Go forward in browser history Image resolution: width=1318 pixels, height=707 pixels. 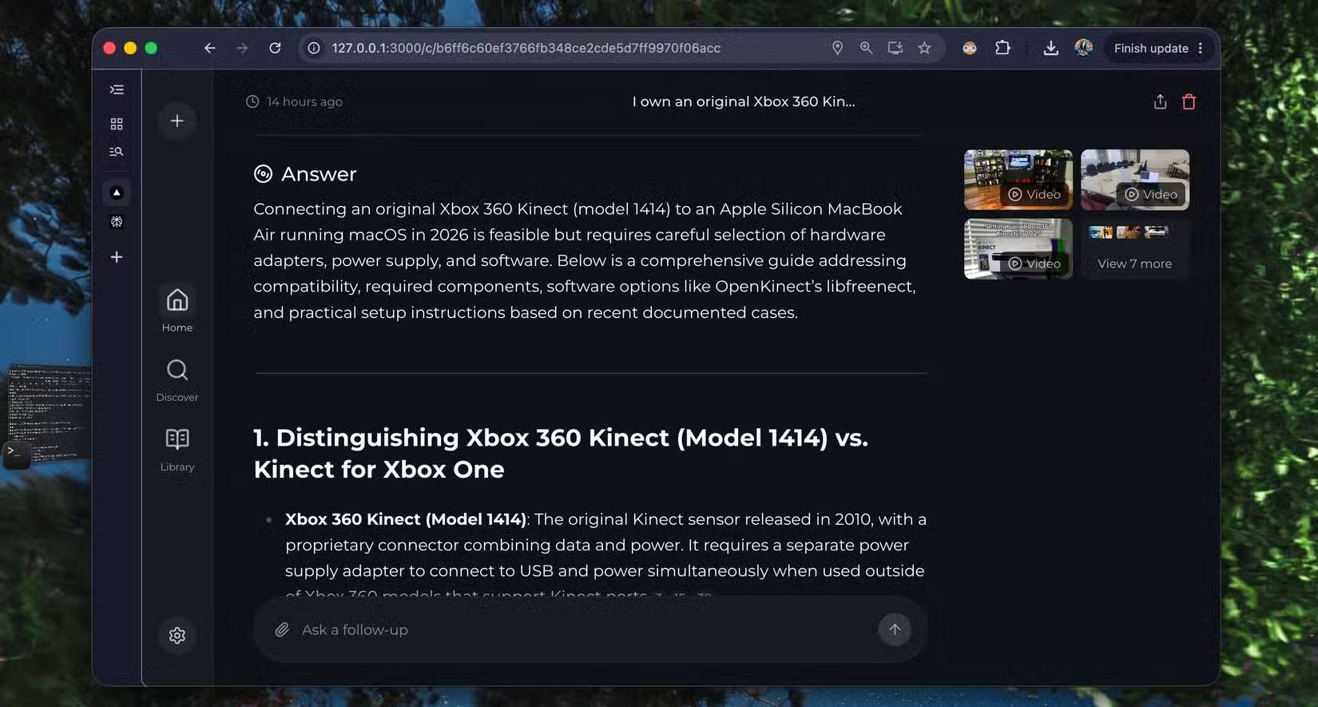pyautogui.click(x=242, y=48)
